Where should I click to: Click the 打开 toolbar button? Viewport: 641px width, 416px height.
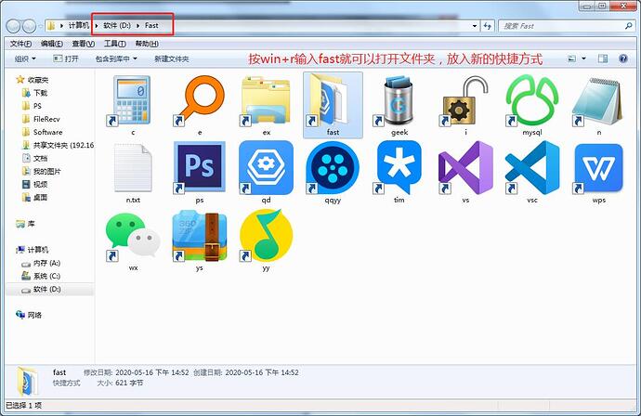pyautogui.click(x=66, y=58)
